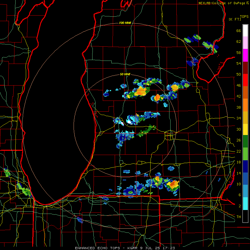This screenshot has width=250, height=250.
Task: Click the TOPS legend title
Action: click(244, 17)
